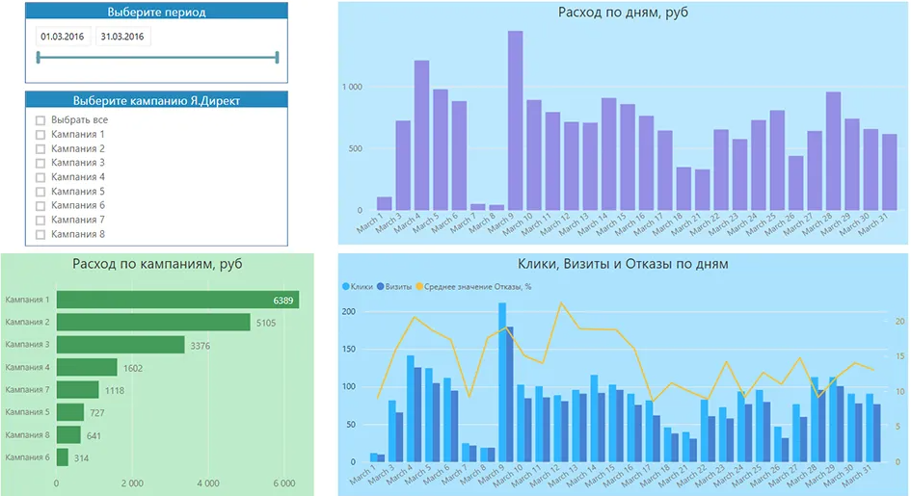Viewport: 911px width, 496px height.
Task: Click the Клики, Визиты и Отказы по дням title
Action: (623, 263)
